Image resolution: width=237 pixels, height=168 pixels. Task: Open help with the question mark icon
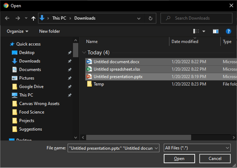click(x=228, y=31)
